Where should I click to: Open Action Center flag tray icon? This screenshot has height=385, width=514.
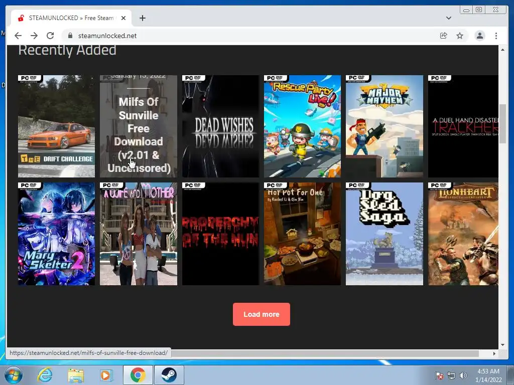click(x=439, y=375)
